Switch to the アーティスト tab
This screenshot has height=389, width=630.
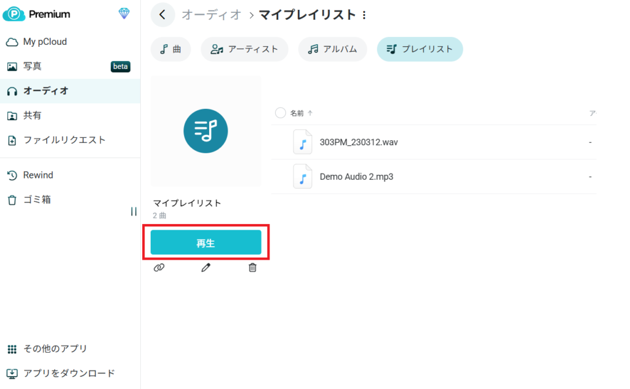point(244,49)
